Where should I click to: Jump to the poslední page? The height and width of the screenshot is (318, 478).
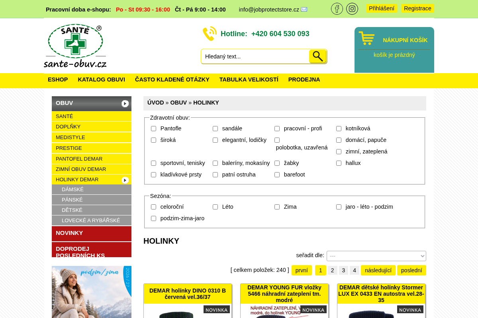(411, 270)
